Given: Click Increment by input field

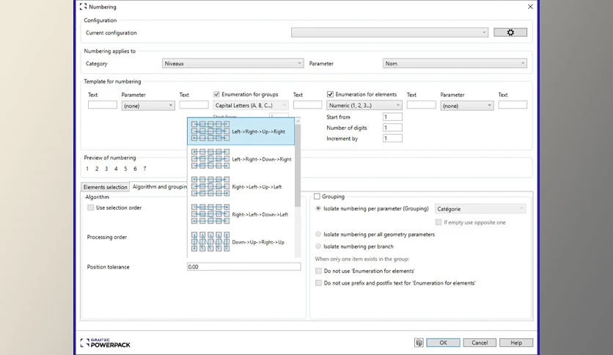Looking at the screenshot, I should 392,138.
